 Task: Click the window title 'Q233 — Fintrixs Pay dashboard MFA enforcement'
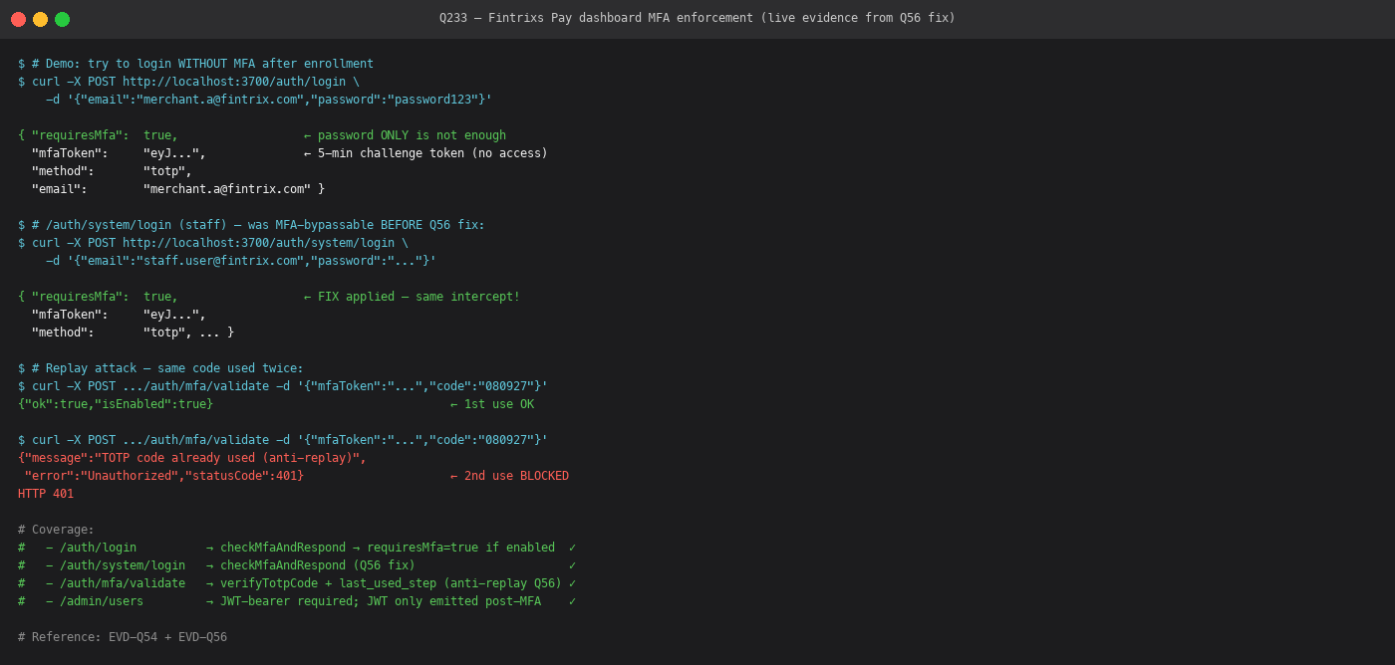coord(697,18)
